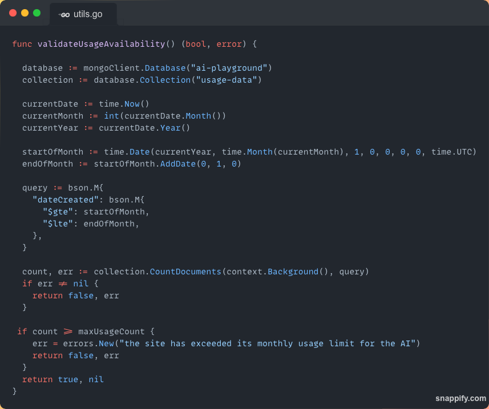The image size is (489, 409).
Task: Click the func keyword at the top
Action: coord(22,44)
